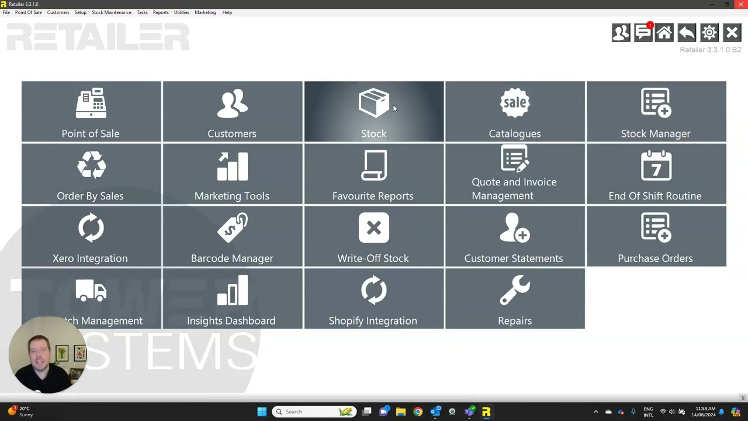Open File Explorer from the taskbar

[401, 412]
